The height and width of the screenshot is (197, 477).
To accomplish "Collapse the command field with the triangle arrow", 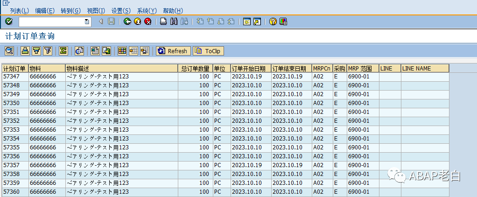I will point(101,21).
